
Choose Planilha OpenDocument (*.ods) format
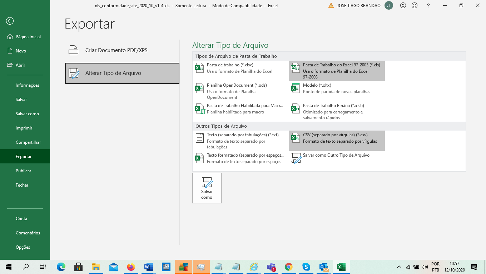(x=240, y=91)
